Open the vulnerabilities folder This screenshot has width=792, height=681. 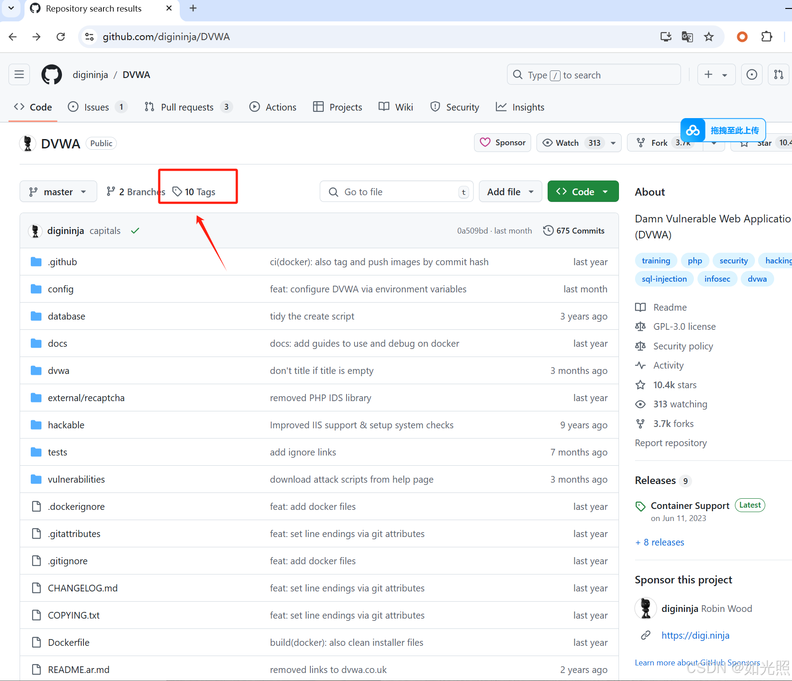point(76,480)
